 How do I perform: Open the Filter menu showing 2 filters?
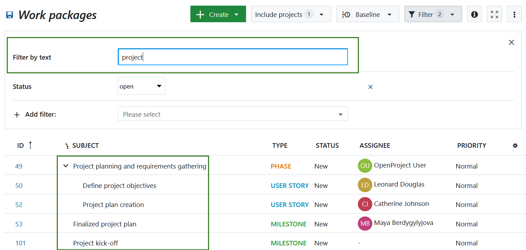tap(433, 14)
